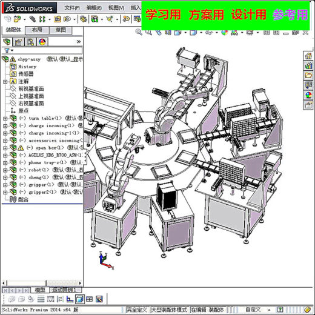Choose the Linear Component Pattern icon
The width and height of the screenshot is (315, 315).
(x=42, y=19)
